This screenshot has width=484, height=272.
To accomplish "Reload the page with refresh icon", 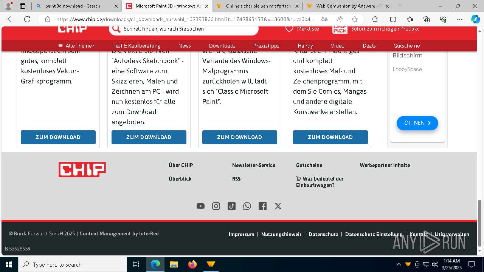I will tap(27, 19).
